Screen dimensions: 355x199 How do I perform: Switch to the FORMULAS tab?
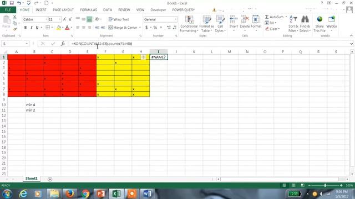click(89, 10)
